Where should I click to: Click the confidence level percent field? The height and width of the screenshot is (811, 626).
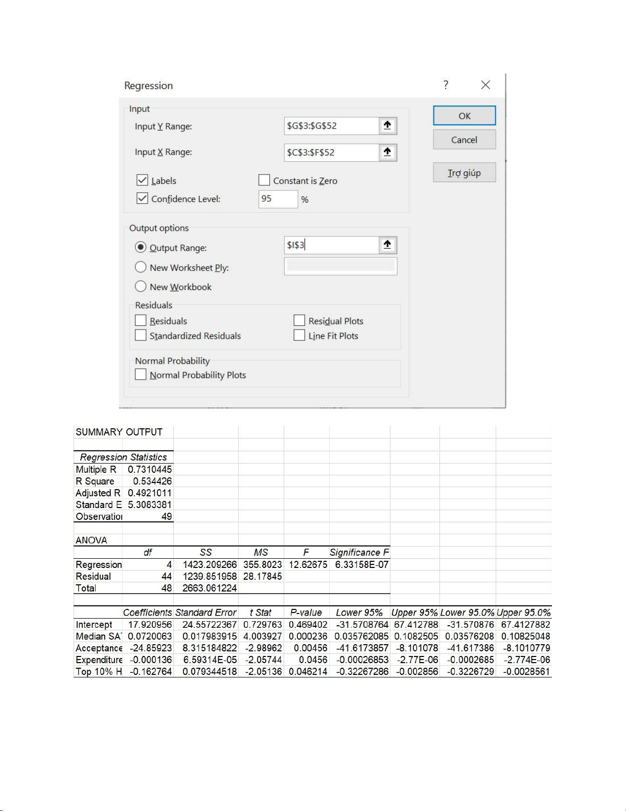278,199
